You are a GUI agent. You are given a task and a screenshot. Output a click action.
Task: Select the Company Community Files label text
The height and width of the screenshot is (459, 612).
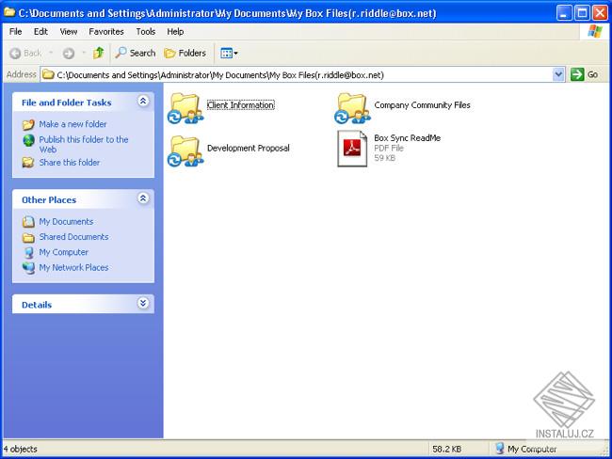pyautogui.click(x=422, y=105)
